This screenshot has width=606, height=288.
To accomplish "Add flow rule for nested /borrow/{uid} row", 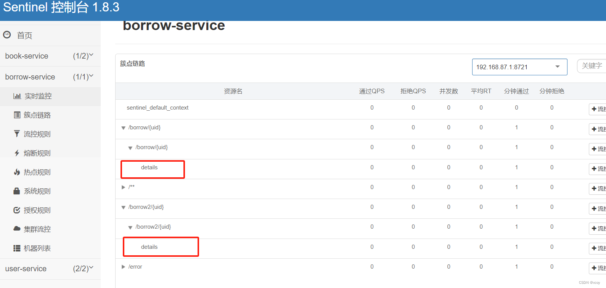I will (x=598, y=149).
